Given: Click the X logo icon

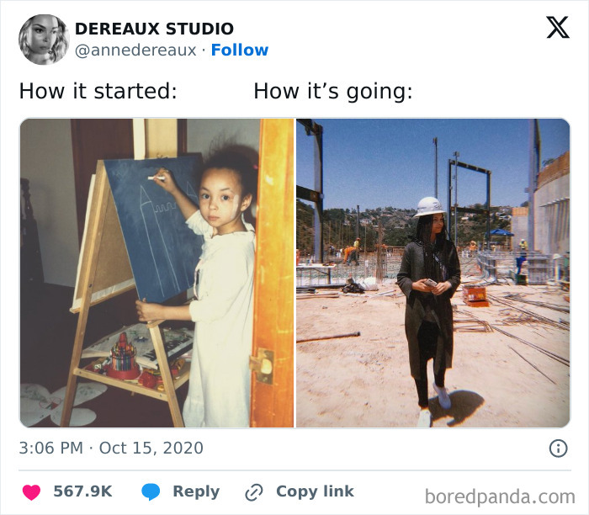Looking at the screenshot, I should (558, 28).
